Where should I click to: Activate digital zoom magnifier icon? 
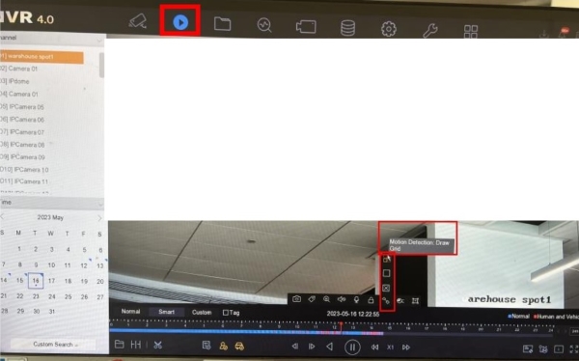point(326,299)
